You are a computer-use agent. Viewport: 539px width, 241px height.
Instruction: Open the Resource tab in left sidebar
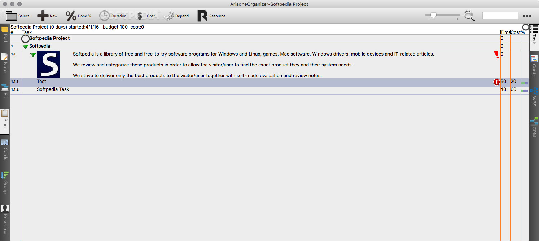(5, 219)
